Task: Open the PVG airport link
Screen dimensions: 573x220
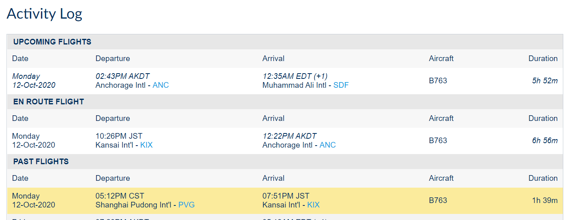Action: click(186, 205)
